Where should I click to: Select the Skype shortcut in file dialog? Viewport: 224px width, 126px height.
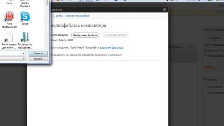pyautogui.click(x=25, y=18)
